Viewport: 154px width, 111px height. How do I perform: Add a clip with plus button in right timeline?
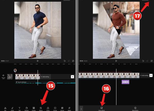[151, 75]
